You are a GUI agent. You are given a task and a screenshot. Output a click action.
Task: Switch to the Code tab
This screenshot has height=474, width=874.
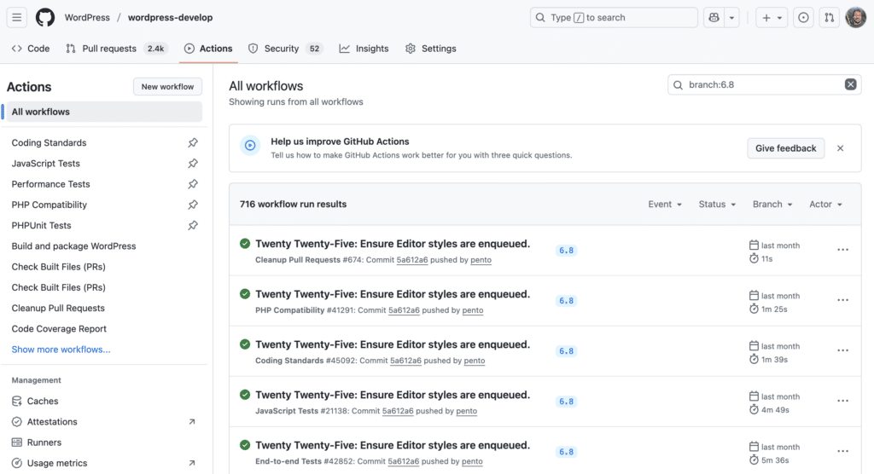(31, 49)
